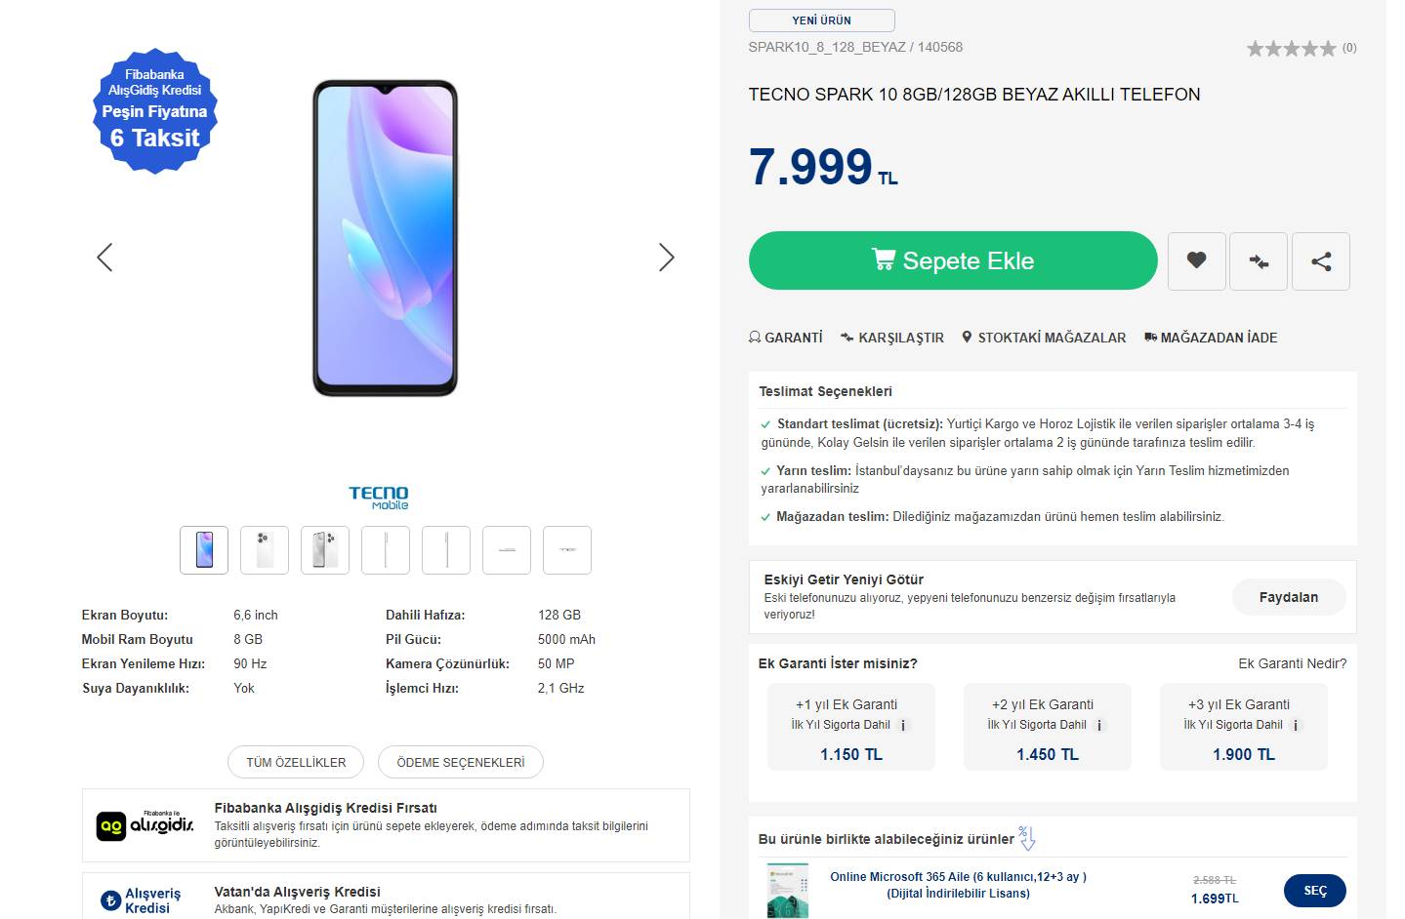The image size is (1405, 919).
Task: Click the Sepete Ekle button
Action: click(x=953, y=260)
